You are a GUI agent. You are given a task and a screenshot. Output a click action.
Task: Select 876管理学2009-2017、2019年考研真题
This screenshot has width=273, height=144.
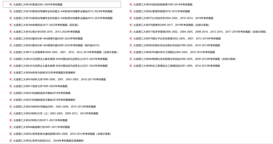click(171, 25)
